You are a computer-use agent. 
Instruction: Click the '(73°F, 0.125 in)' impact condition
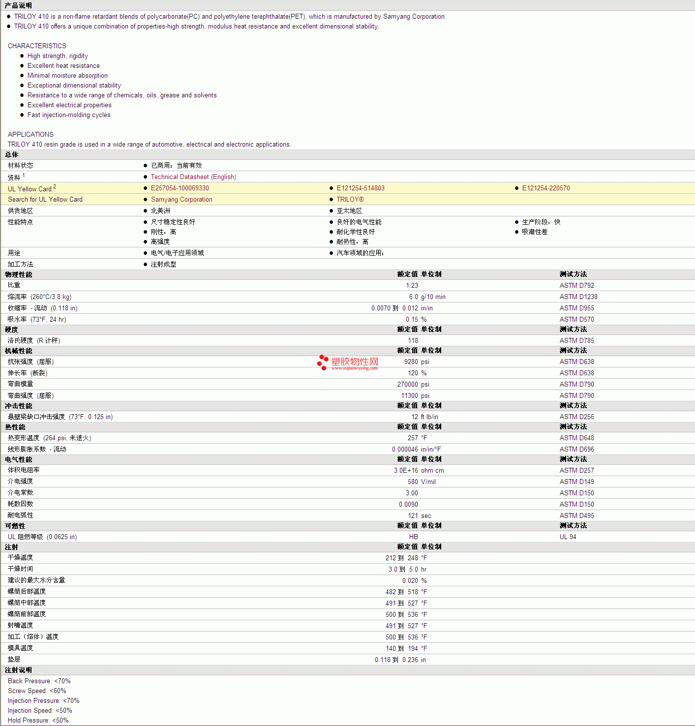(91, 417)
